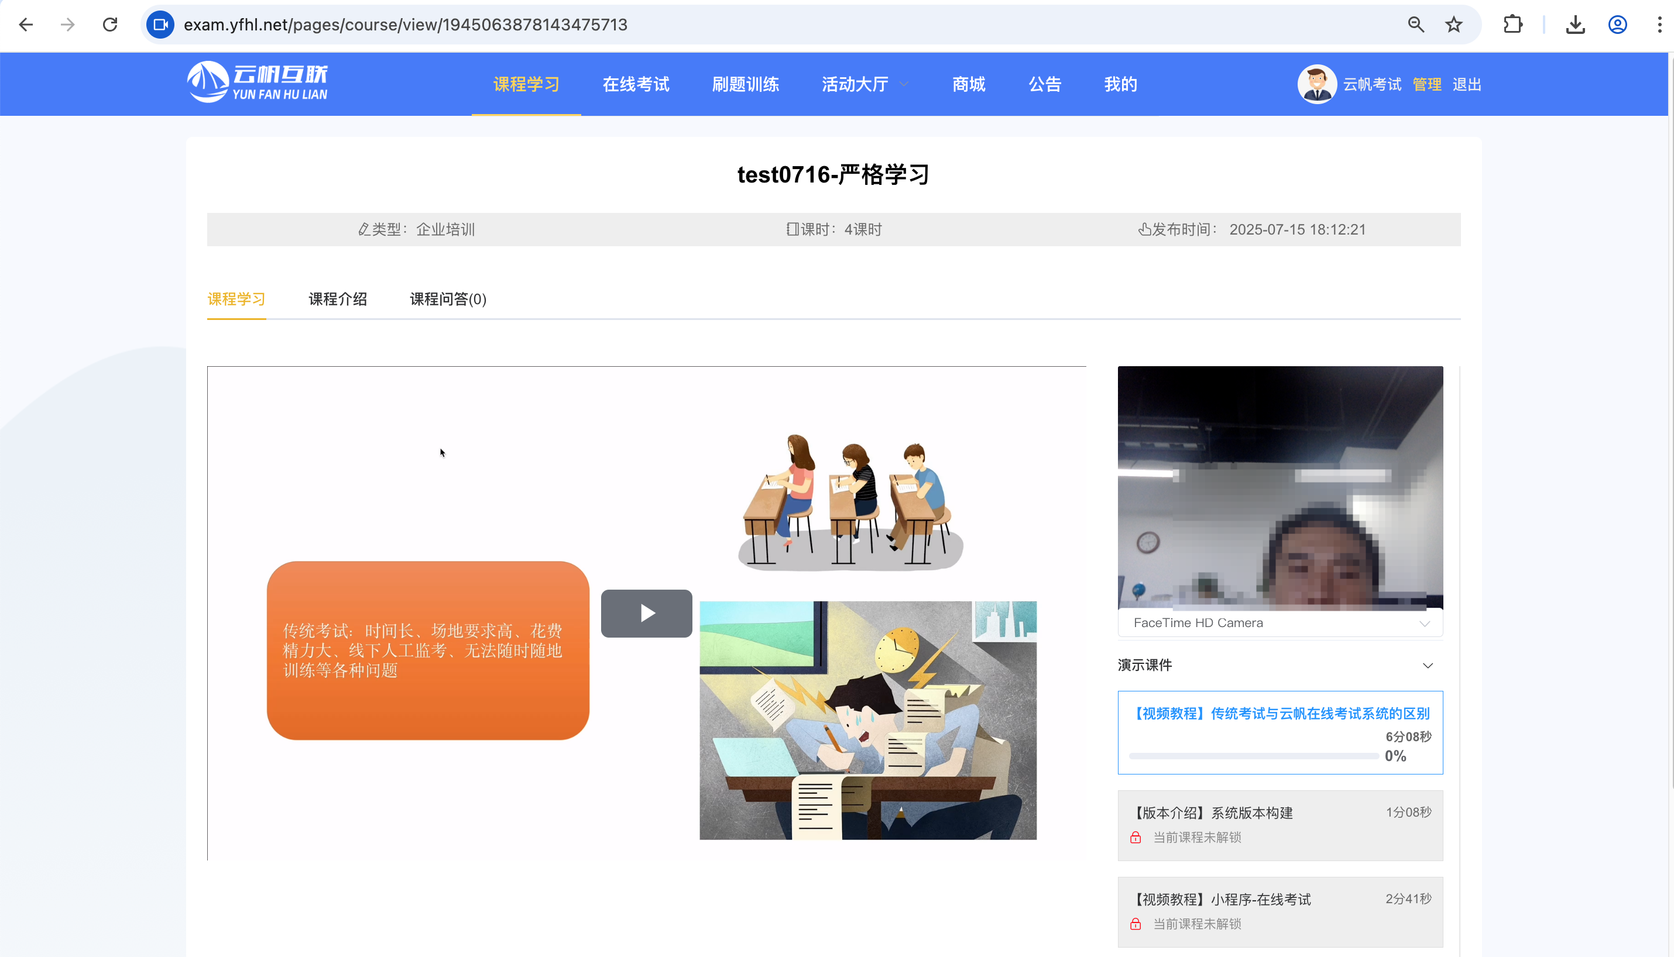The height and width of the screenshot is (957, 1674).
Task: Click the lock icon on 系统版本构建 lesson
Action: 1136,838
